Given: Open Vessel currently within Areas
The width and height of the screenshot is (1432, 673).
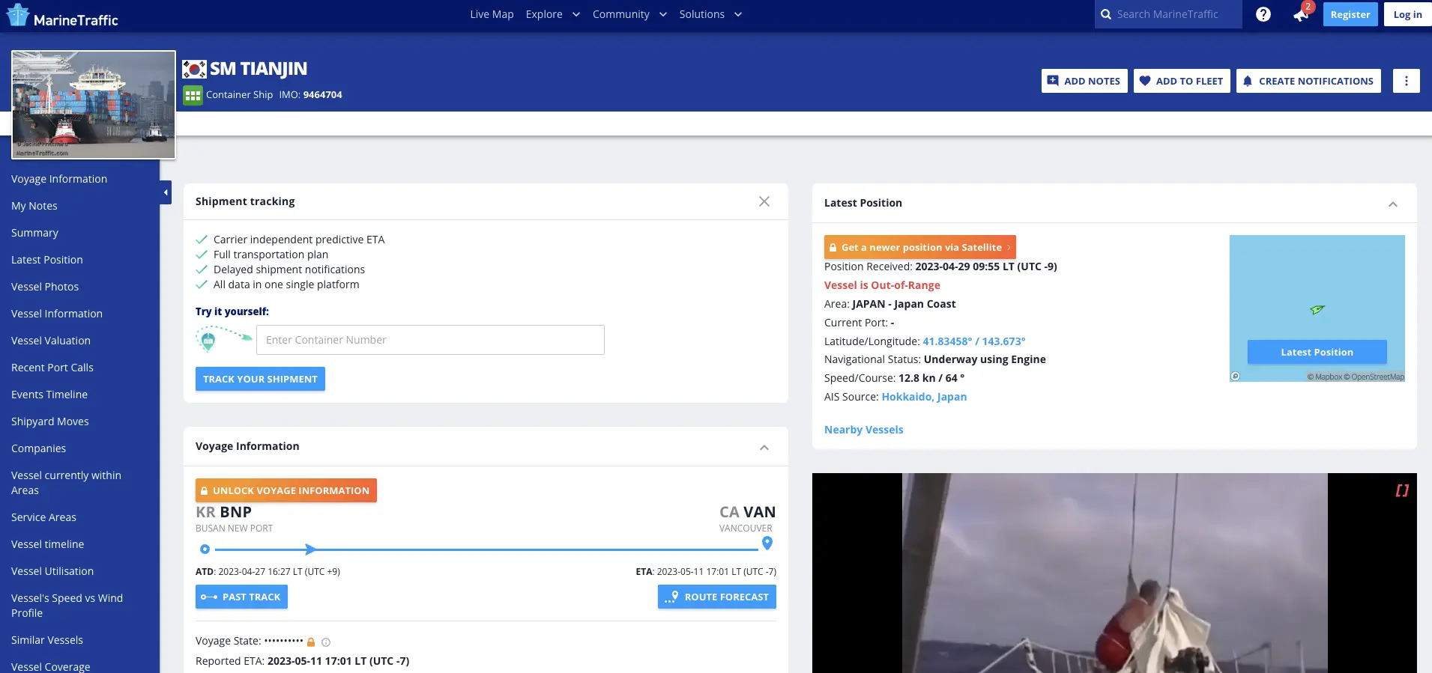Looking at the screenshot, I should click(66, 483).
